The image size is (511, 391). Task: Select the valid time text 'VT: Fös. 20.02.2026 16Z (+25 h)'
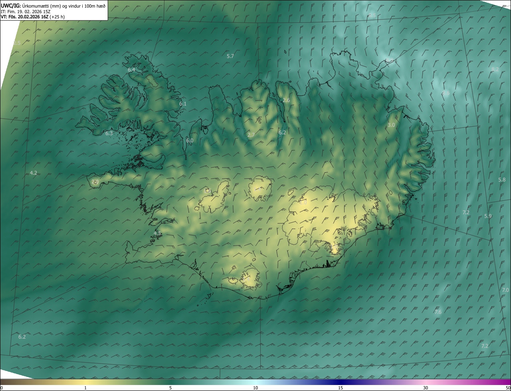coord(33,17)
